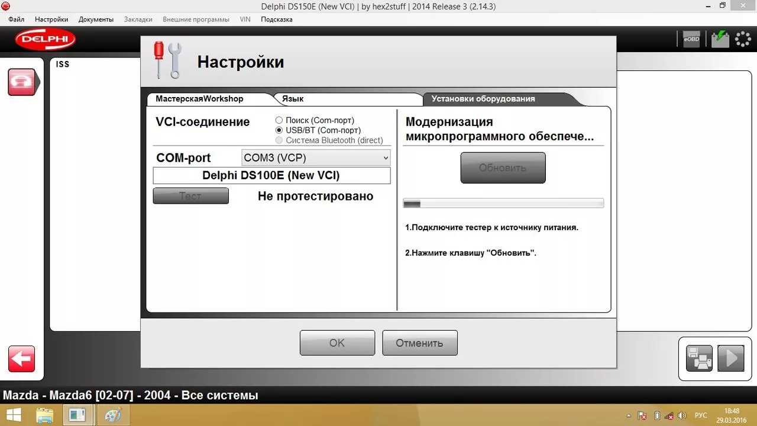Click the OK button
This screenshot has width=757, height=426.
coord(337,343)
